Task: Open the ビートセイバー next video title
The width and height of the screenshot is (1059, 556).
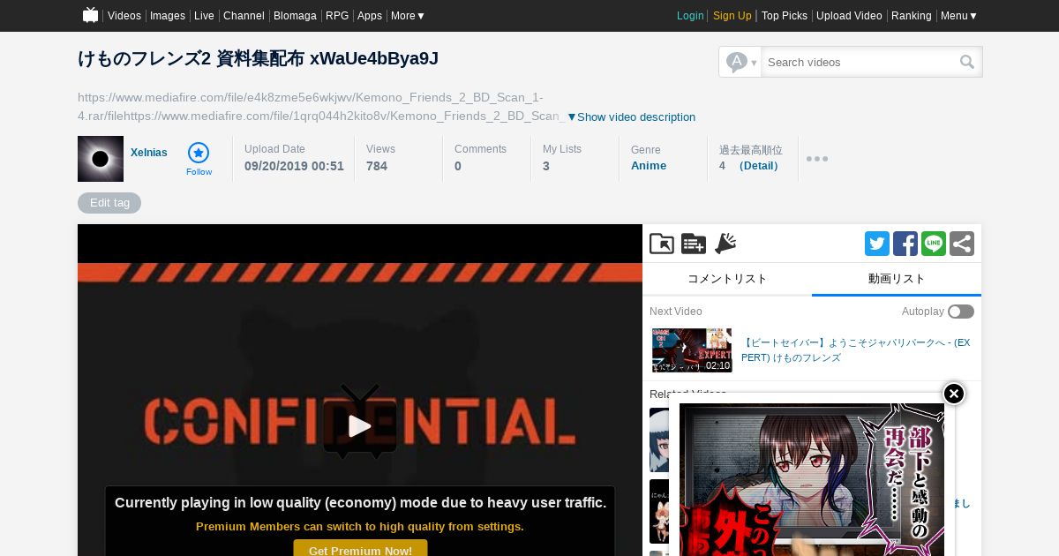Action: pyautogui.click(x=855, y=350)
